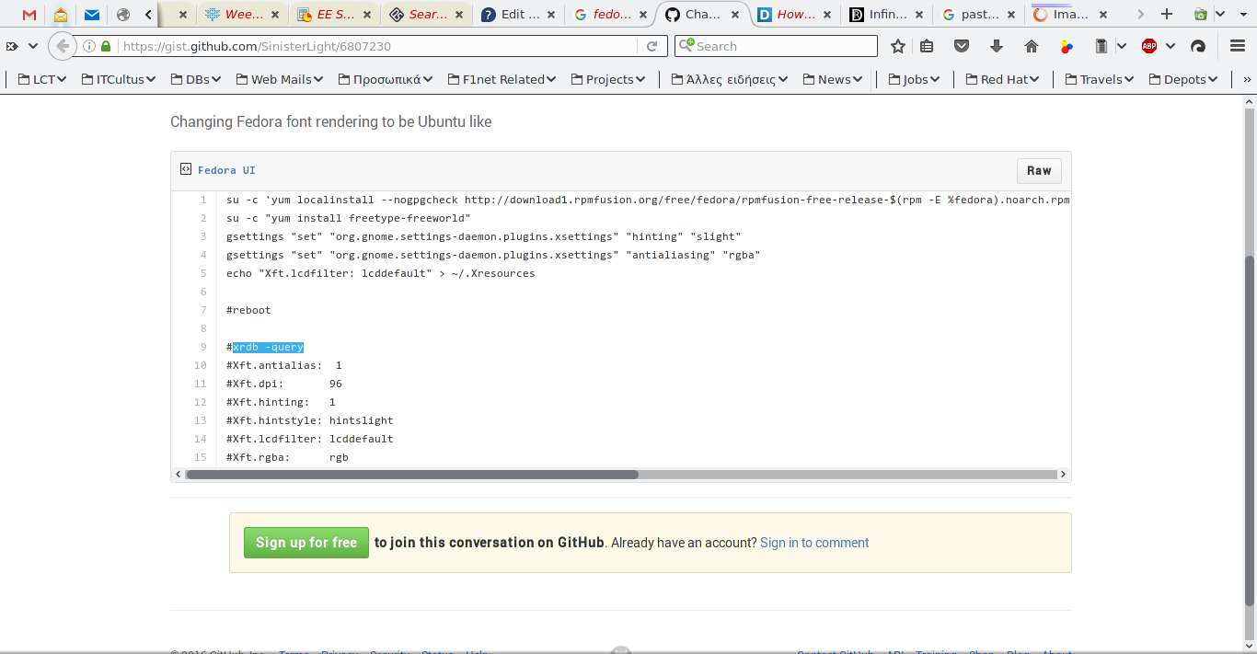Open the Άλλες ειδήσεις bookmarks folder

click(730, 79)
